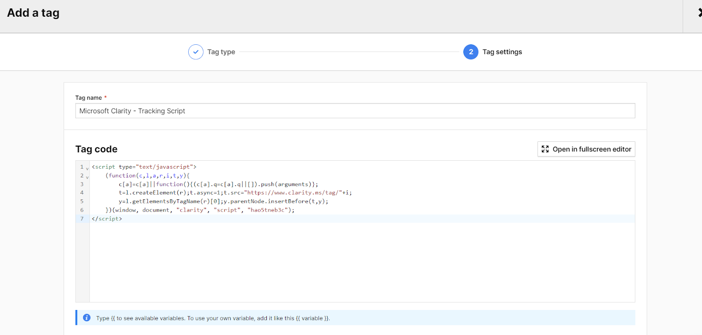
Task: Click the closing </script> line
Action: coord(107,219)
